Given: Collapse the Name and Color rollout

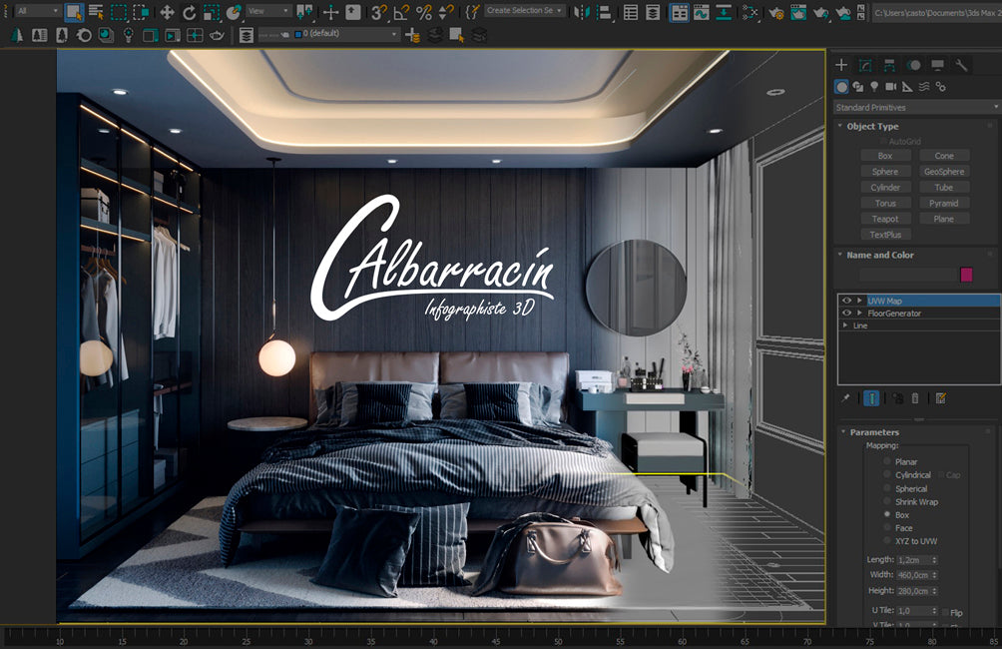Looking at the screenshot, I should (840, 255).
